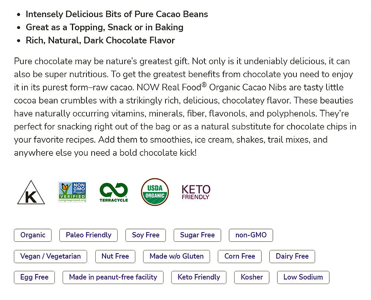The height and width of the screenshot is (300, 371).
Task: Select the non-GMO tag
Action: [251, 235]
